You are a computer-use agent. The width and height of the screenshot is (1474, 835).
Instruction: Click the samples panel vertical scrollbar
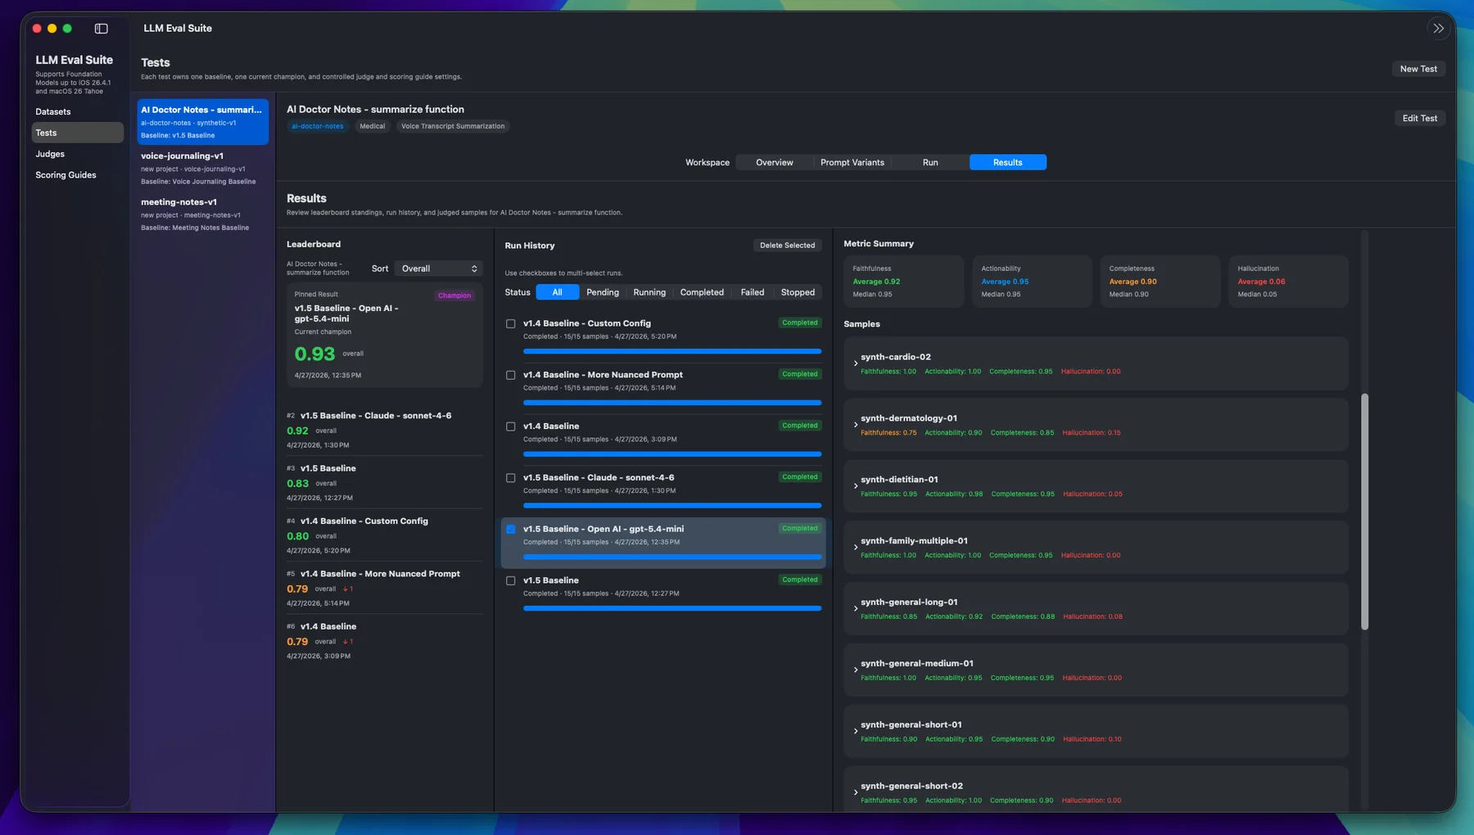pos(1364,512)
